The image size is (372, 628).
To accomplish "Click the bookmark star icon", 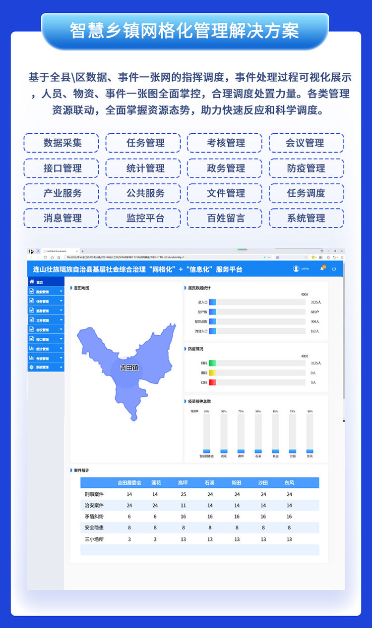I will point(59,258).
